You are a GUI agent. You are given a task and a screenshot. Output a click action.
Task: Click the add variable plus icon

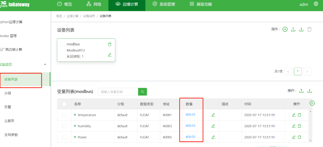tap(312, 103)
